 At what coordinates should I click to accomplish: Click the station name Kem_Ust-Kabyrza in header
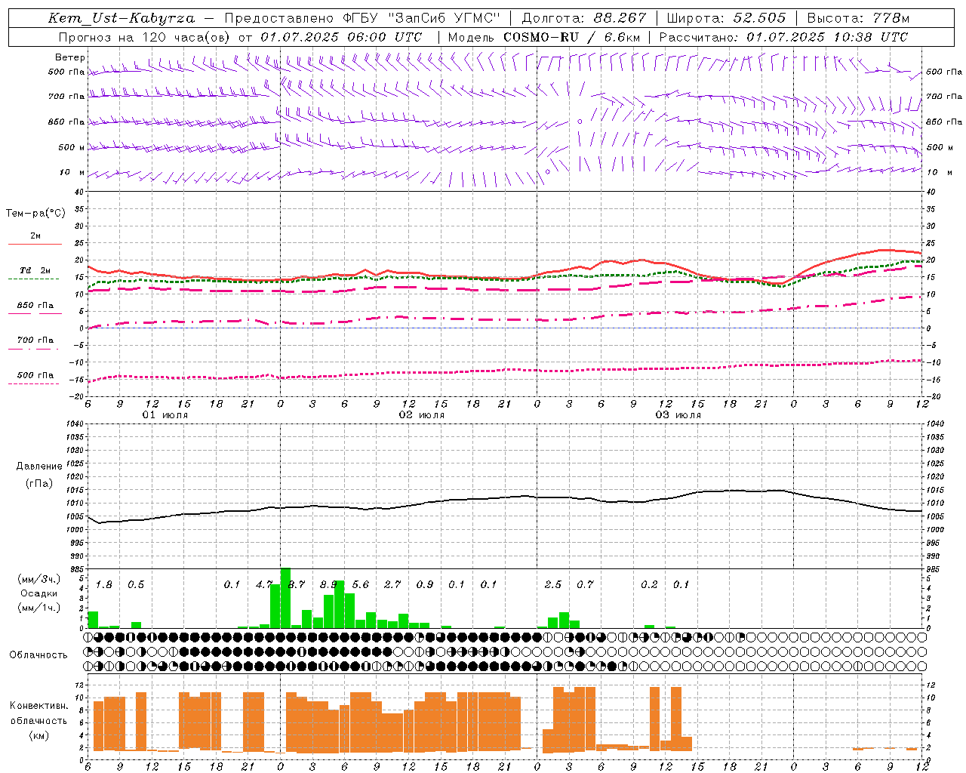click(x=122, y=18)
